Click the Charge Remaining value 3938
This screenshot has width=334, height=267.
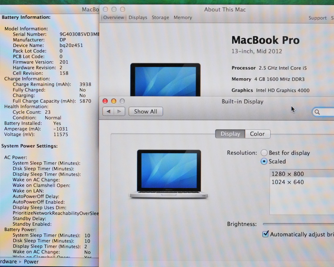tap(85, 84)
